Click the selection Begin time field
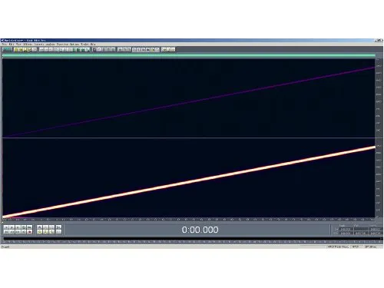 click(x=346, y=230)
